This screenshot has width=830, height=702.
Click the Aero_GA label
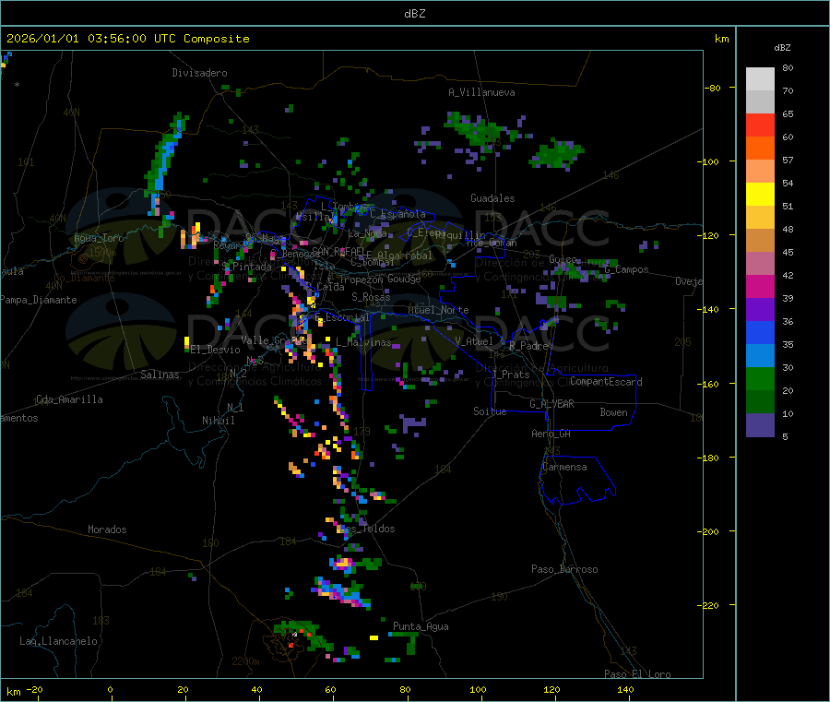551,434
